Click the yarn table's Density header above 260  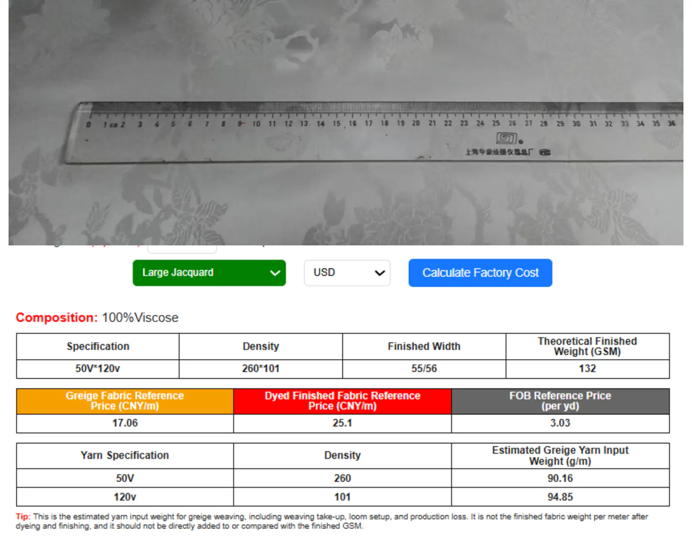point(343,456)
